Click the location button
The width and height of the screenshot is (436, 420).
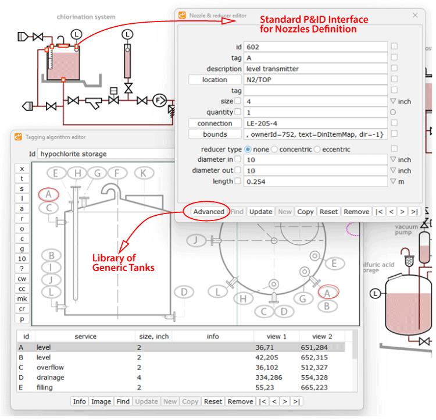(x=216, y=80)
